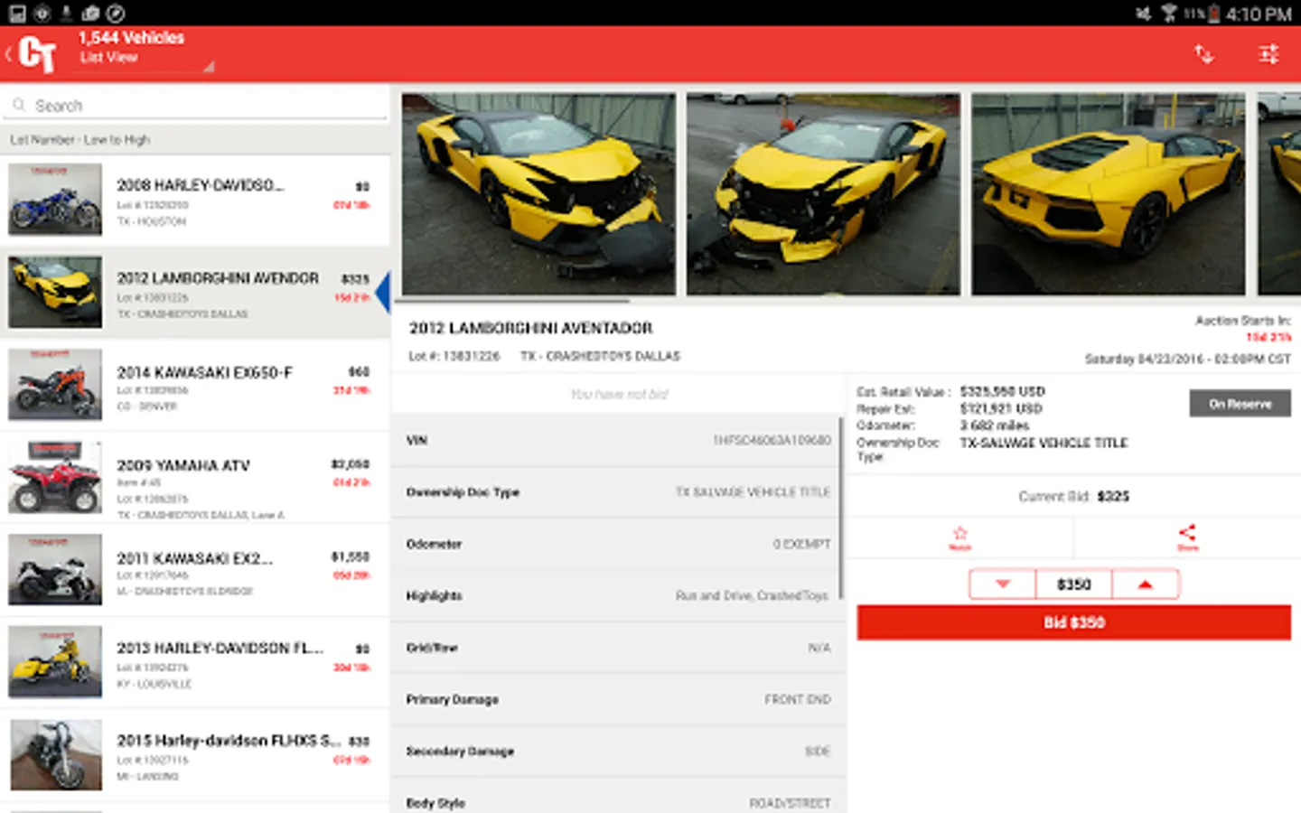The height and width of the screenshot is (813, 1301).
Task: View third Lamborghini rear view photo
Action: coord(1108,193)
